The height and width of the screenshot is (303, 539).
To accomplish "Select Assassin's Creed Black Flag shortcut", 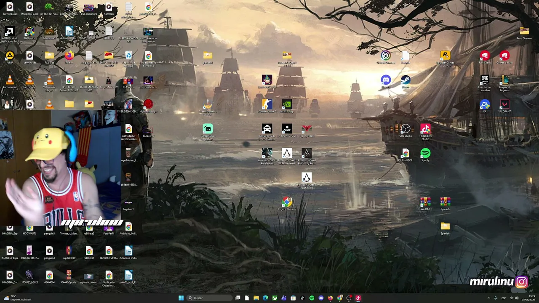I will (307, 157).
